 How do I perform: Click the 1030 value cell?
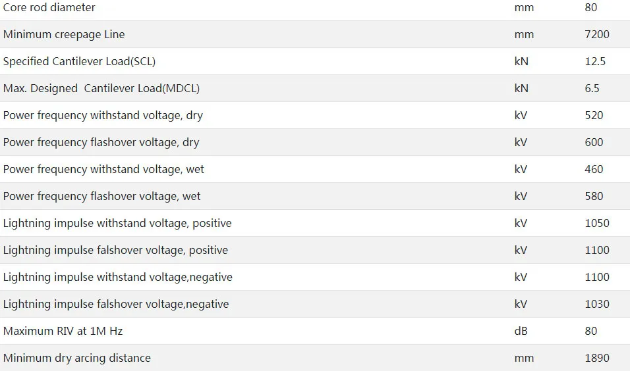pyautogui.click(x=597, y=305)
